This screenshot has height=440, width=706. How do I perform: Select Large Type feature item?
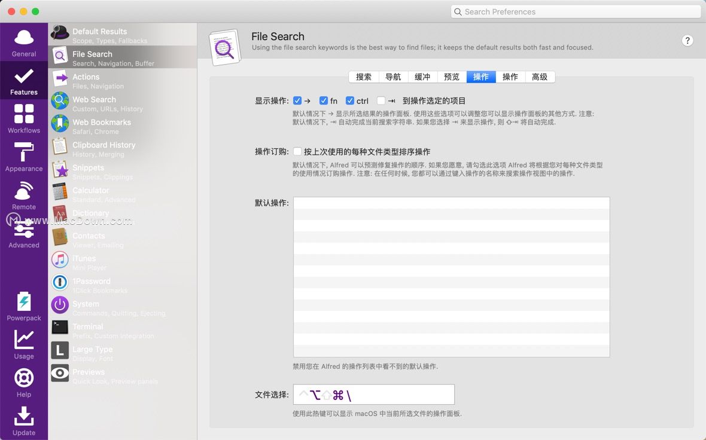[123, 353]
